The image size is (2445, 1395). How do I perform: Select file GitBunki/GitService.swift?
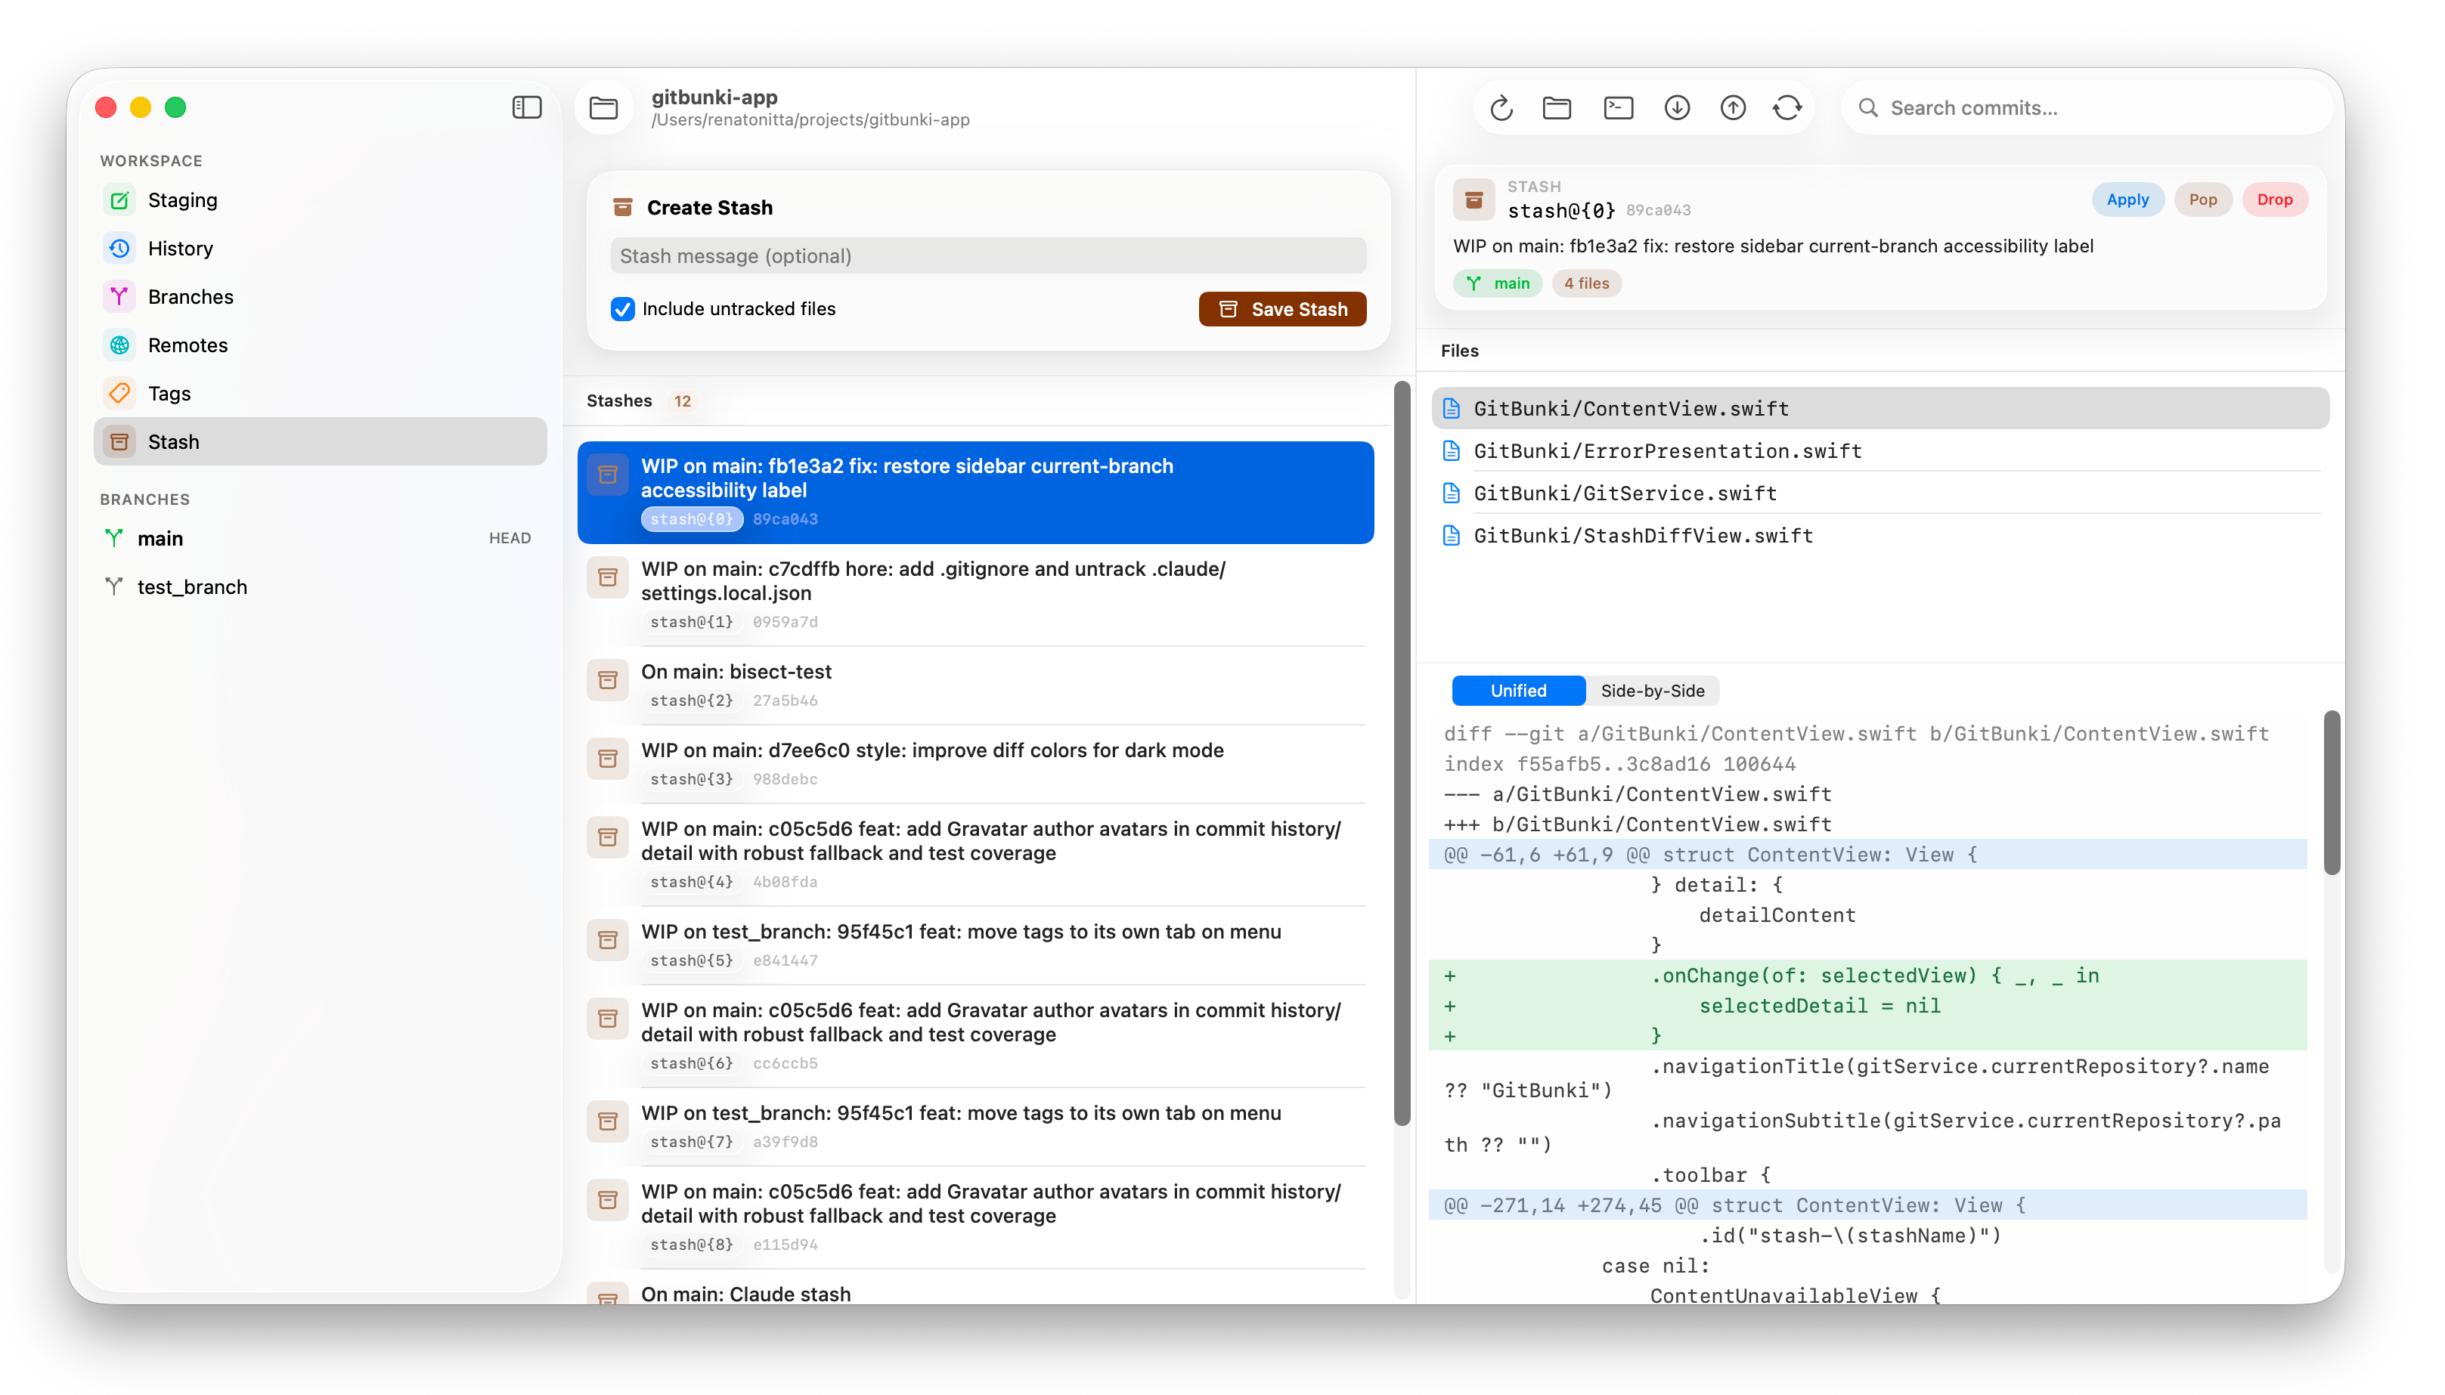click(x=1879, y=493)
